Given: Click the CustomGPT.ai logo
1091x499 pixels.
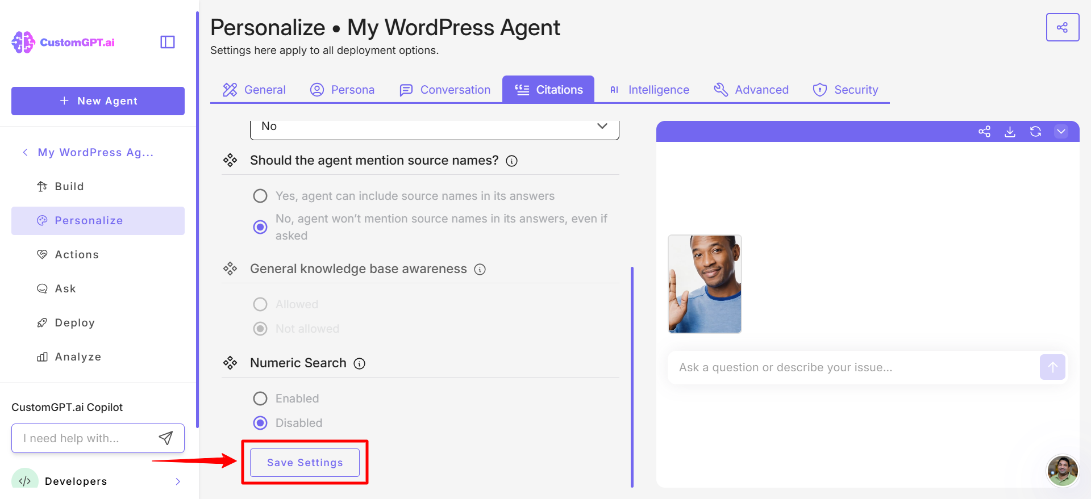Looking at the screenshot, I should (x=63, y=42).
